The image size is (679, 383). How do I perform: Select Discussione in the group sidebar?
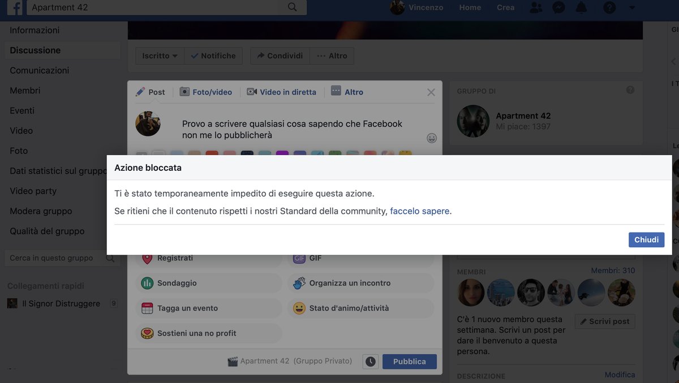point(35,50)
